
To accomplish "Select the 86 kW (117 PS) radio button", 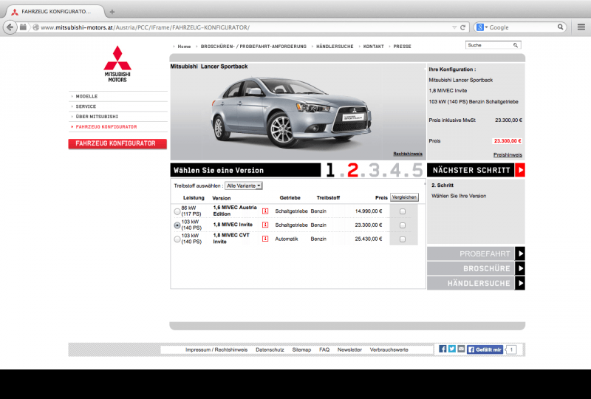I will click(177, 211).
